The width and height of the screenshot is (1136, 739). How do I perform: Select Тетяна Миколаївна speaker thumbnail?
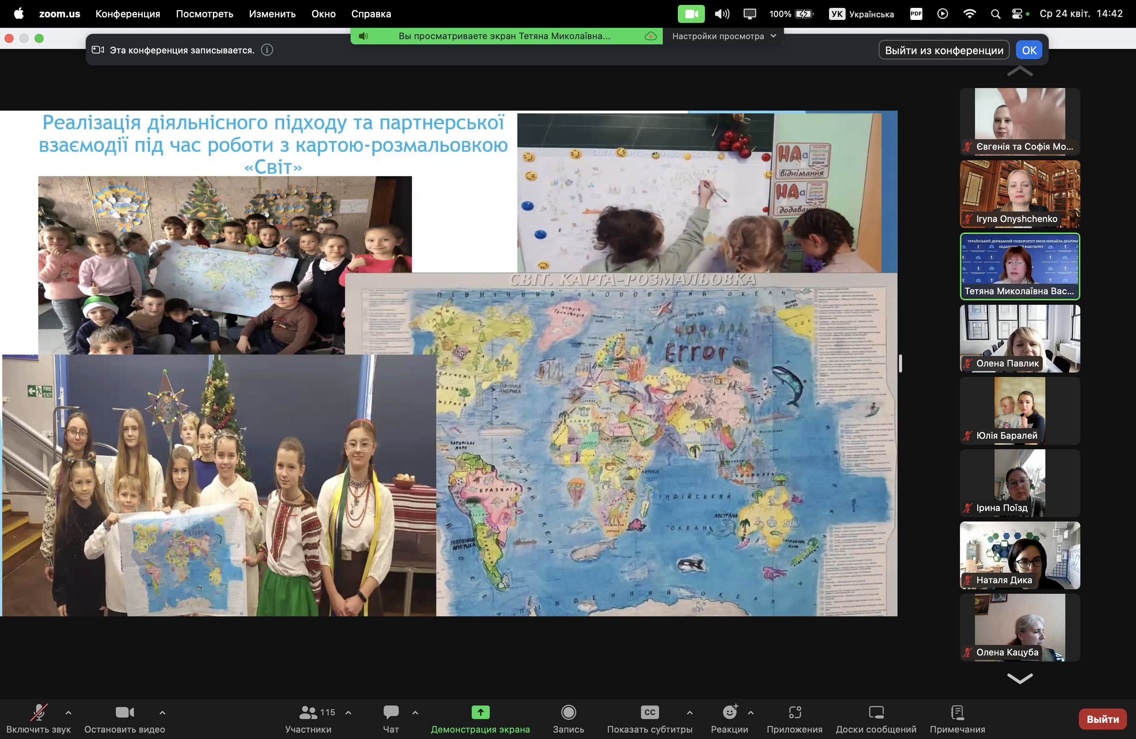1020,266
